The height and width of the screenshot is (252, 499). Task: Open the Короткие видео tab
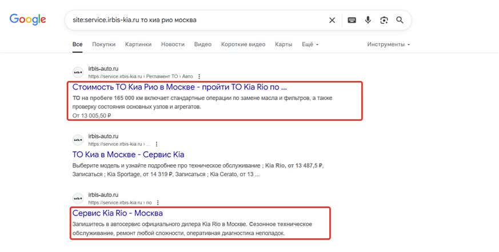(243, 44)
